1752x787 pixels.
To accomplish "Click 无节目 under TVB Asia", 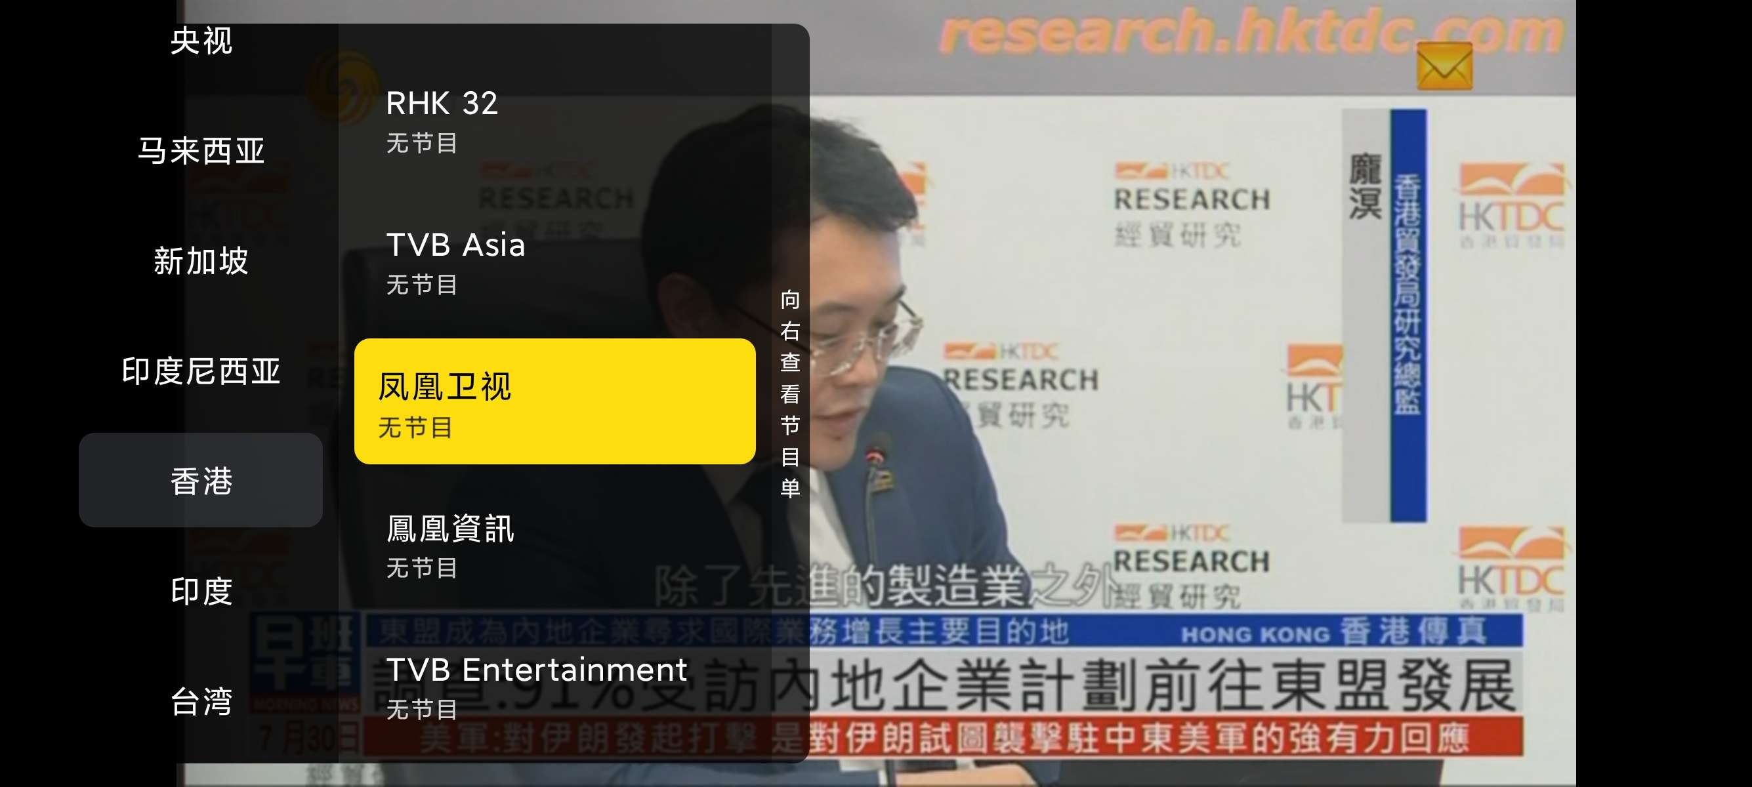I will point(422,285).
